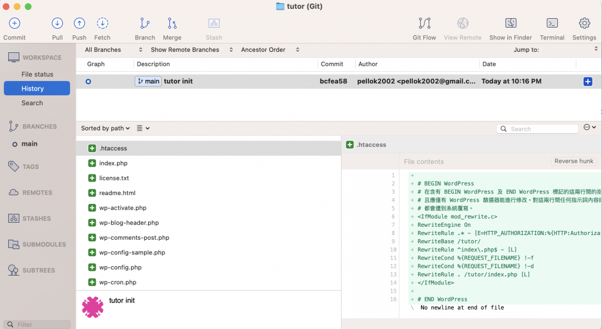Click the Graph column header
The height and width of the screenshot is (329, 602).
[x=96, y=64]
